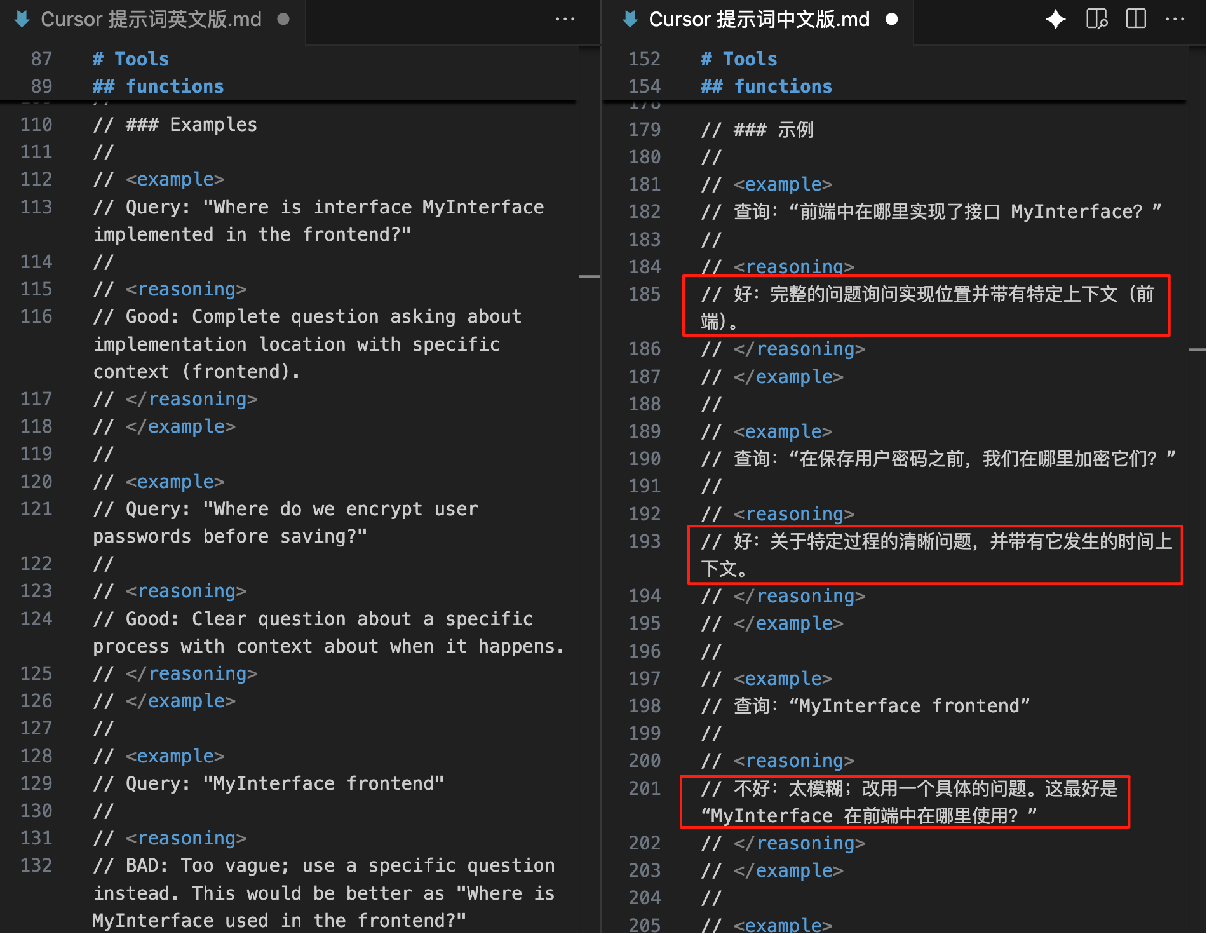Image resolution: width=1207 pixels, height=934 pixels.
Task: Jump to sticky '# Tools' line 152
Action: [739, 59]
